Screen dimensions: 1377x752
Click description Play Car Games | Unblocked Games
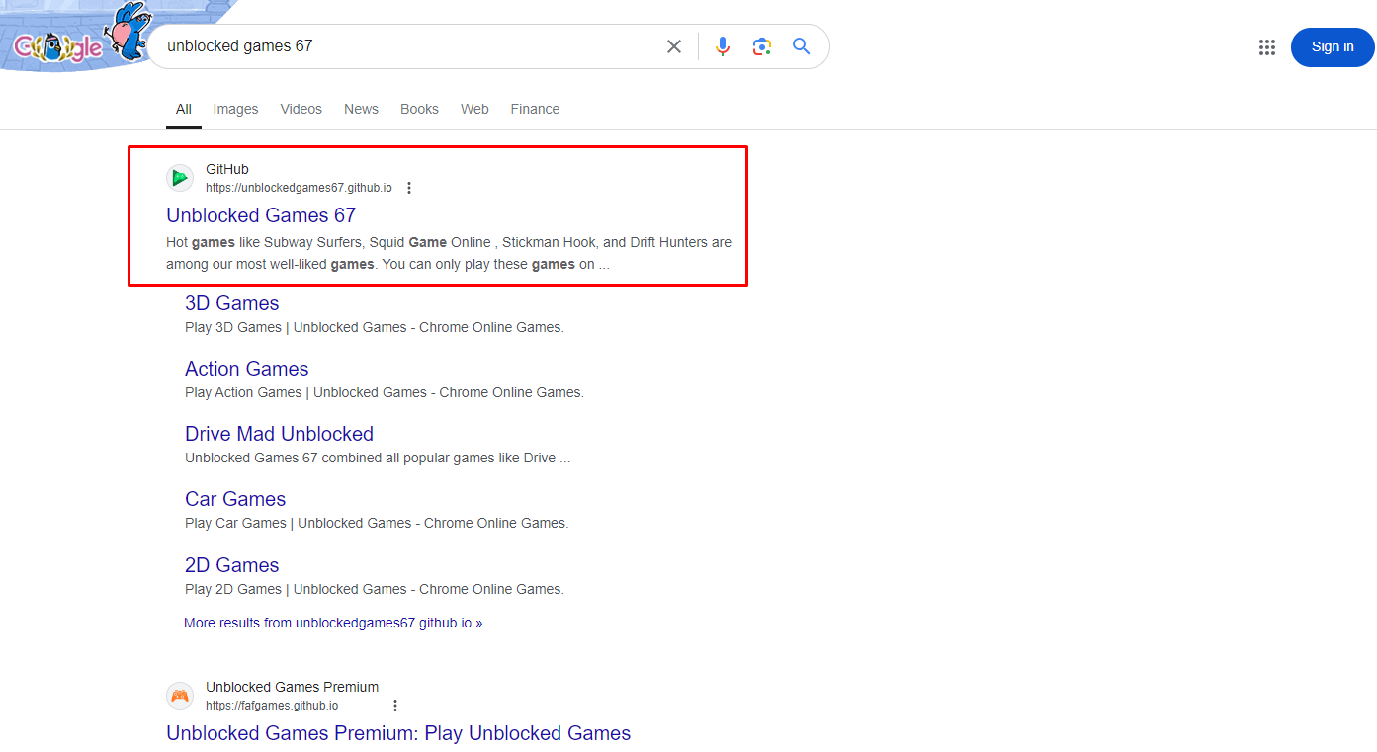(377, 523)
